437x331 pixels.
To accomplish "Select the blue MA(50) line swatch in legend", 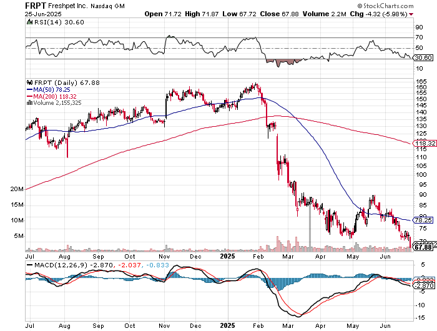I will coord(29,90).
